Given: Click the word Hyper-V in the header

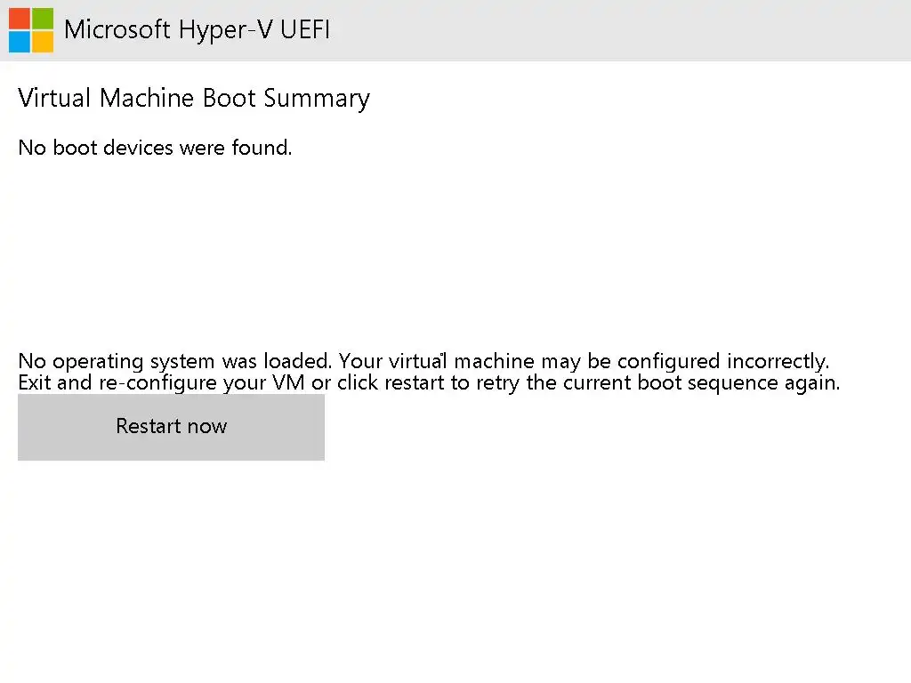Looking at the screenshot, I should (x=224, y=30).
